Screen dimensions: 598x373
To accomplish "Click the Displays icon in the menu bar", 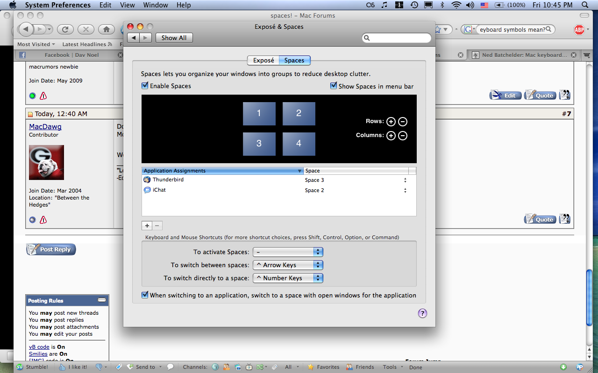I will point(428,5).
